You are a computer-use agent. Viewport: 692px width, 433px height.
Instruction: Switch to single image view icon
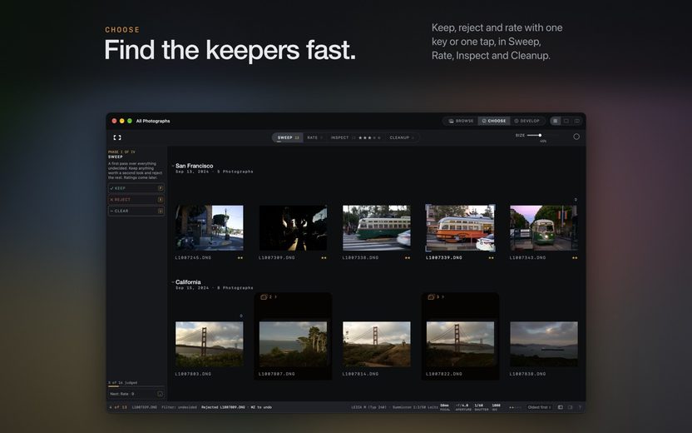(566, 121)
